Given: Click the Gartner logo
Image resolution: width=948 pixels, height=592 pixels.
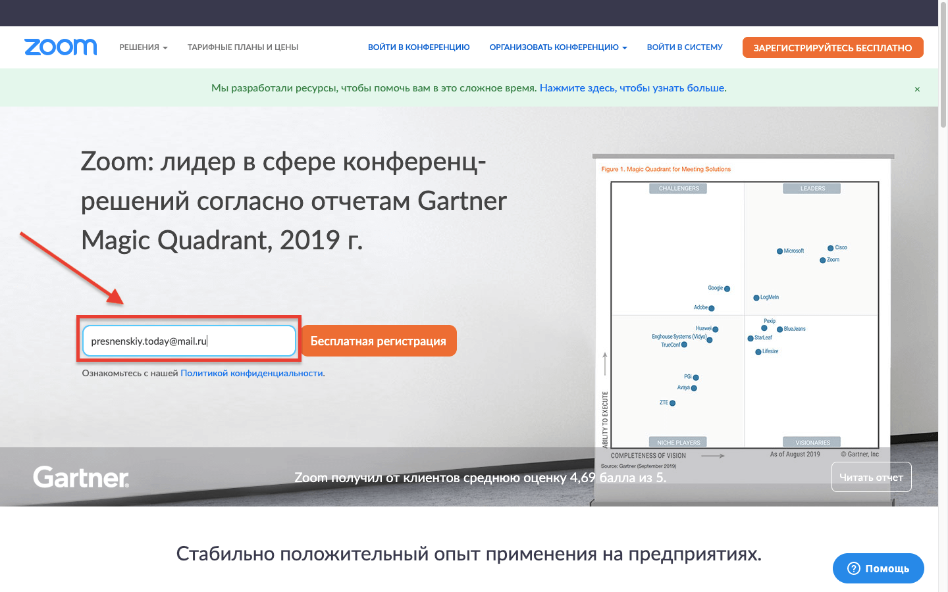Looking at the screenshot, I should (x=81, y=477).
